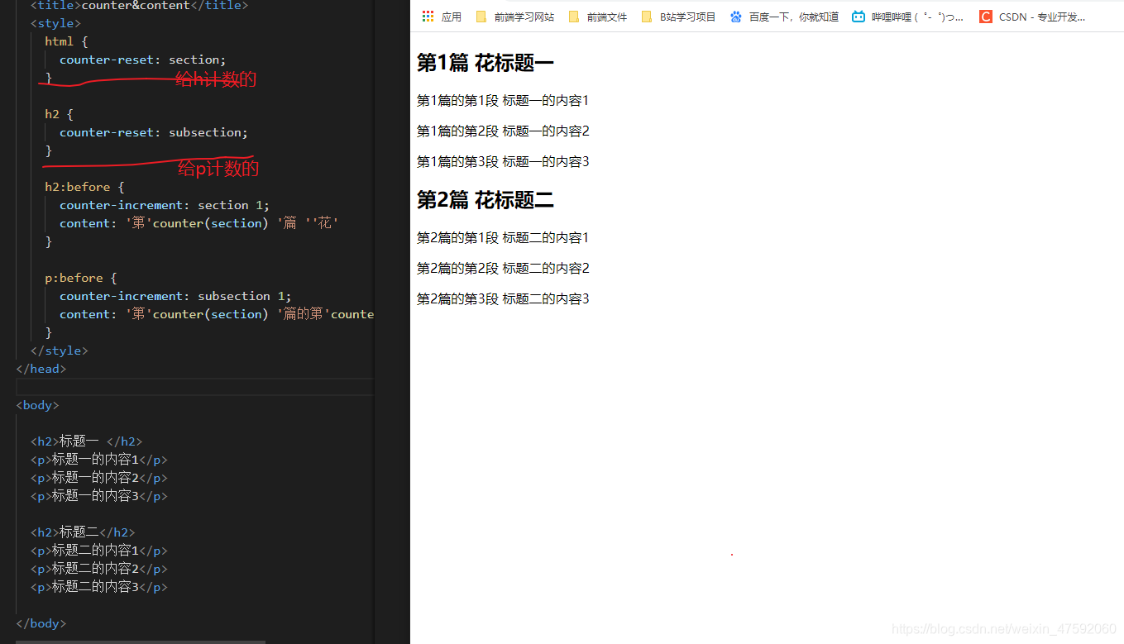Click the 'h2 {' selector line
1124x644 pixels.
(59, 114)
